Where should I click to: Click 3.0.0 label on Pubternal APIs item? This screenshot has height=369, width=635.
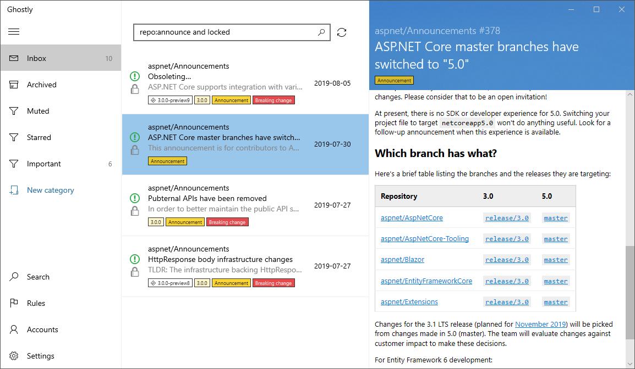click(156, 222)
